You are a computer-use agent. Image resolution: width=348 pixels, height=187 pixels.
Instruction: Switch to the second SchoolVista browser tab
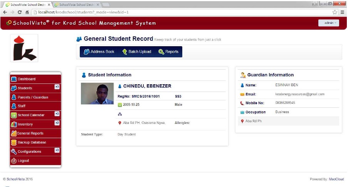[76, 5]
